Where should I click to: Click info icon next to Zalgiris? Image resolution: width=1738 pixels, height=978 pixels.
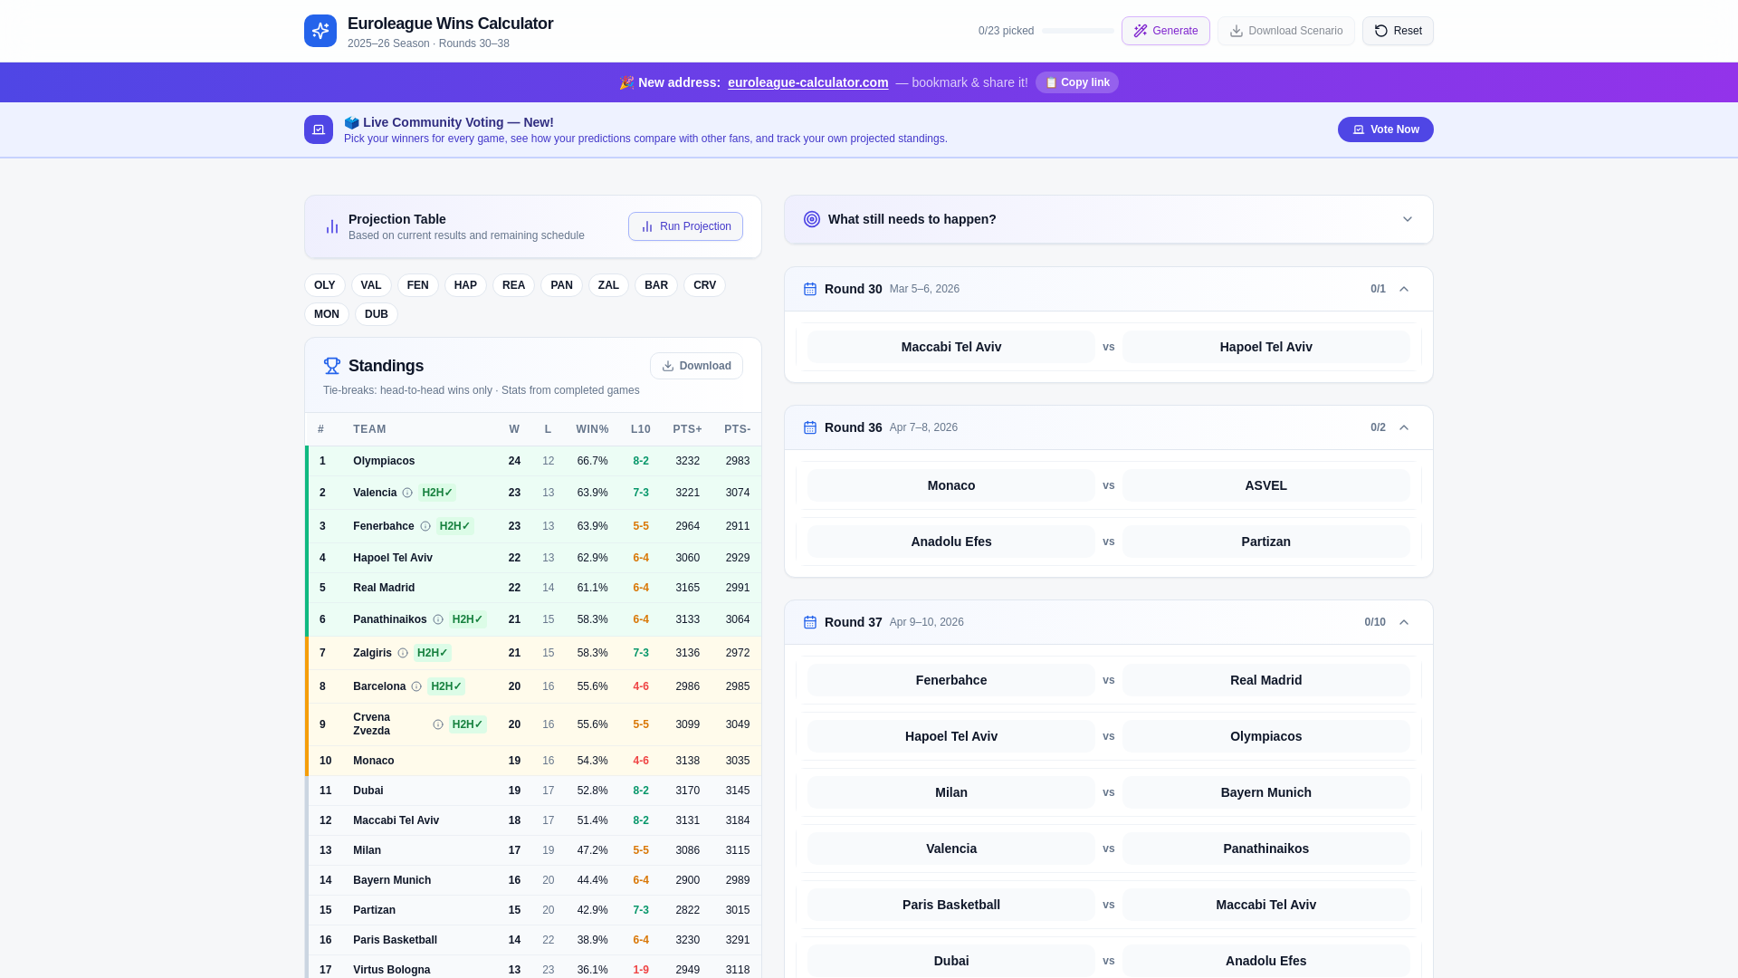click(403, 653)
